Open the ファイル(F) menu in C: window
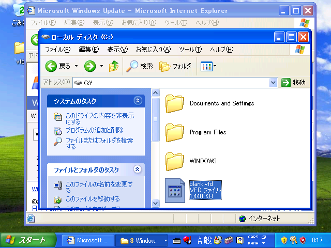The image size is (331, 248). (x=57, y=50)
